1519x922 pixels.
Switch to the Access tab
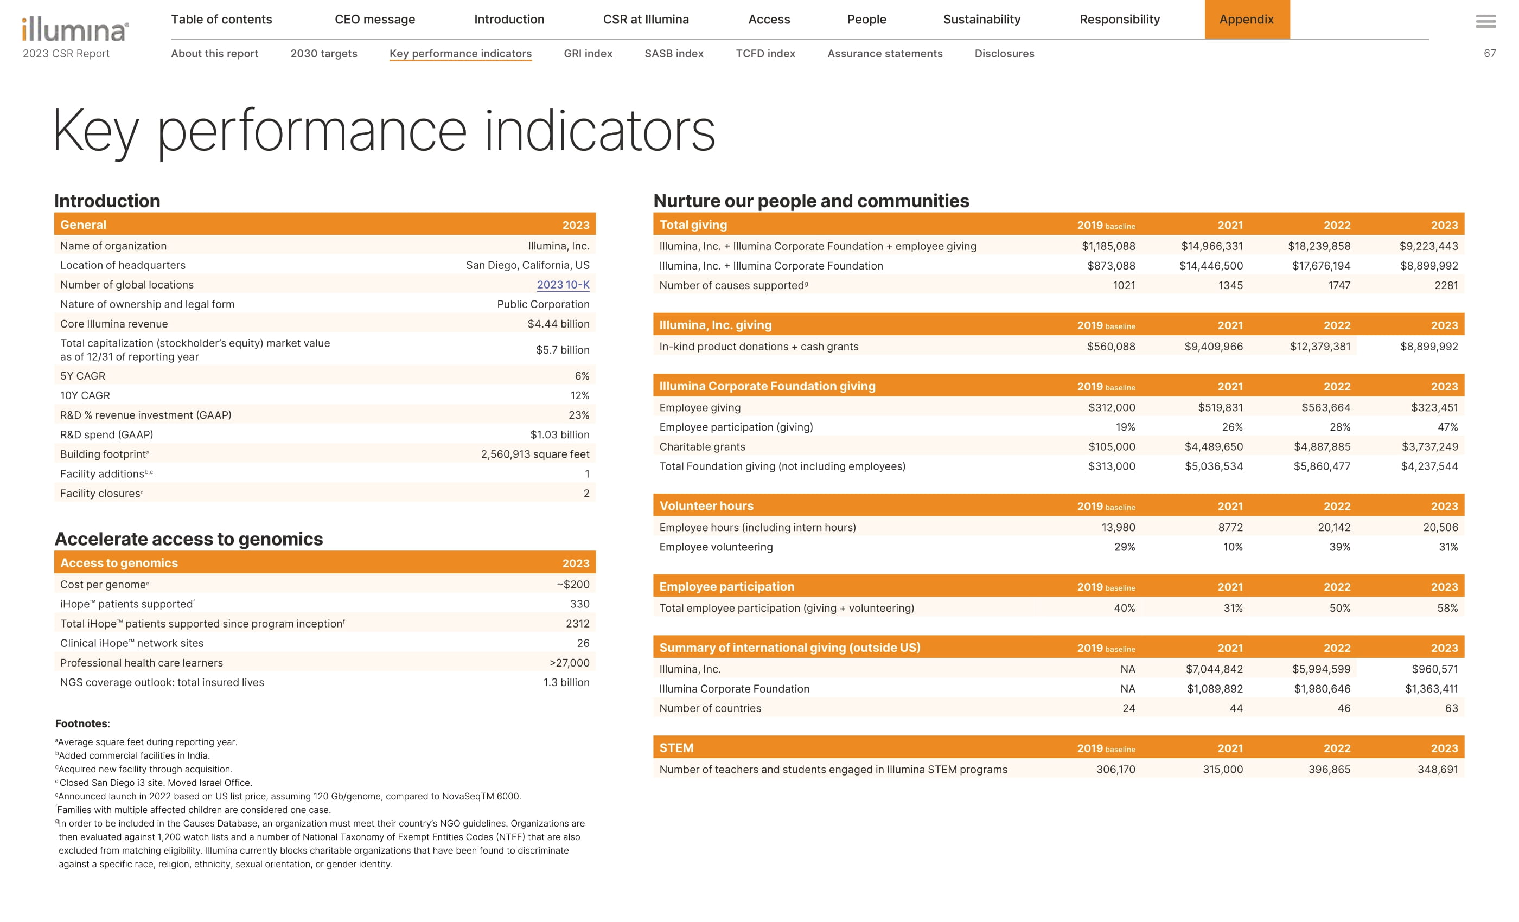769,20
